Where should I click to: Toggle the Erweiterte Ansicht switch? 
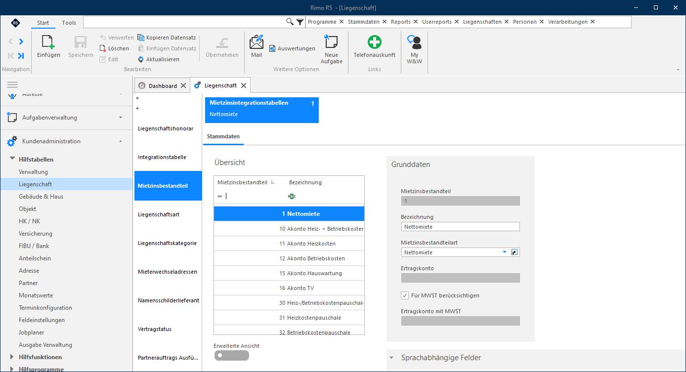pyautogui.click(x=231, y=355)
